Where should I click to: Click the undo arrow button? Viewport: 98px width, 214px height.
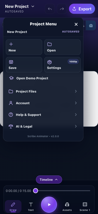point(50,9)
